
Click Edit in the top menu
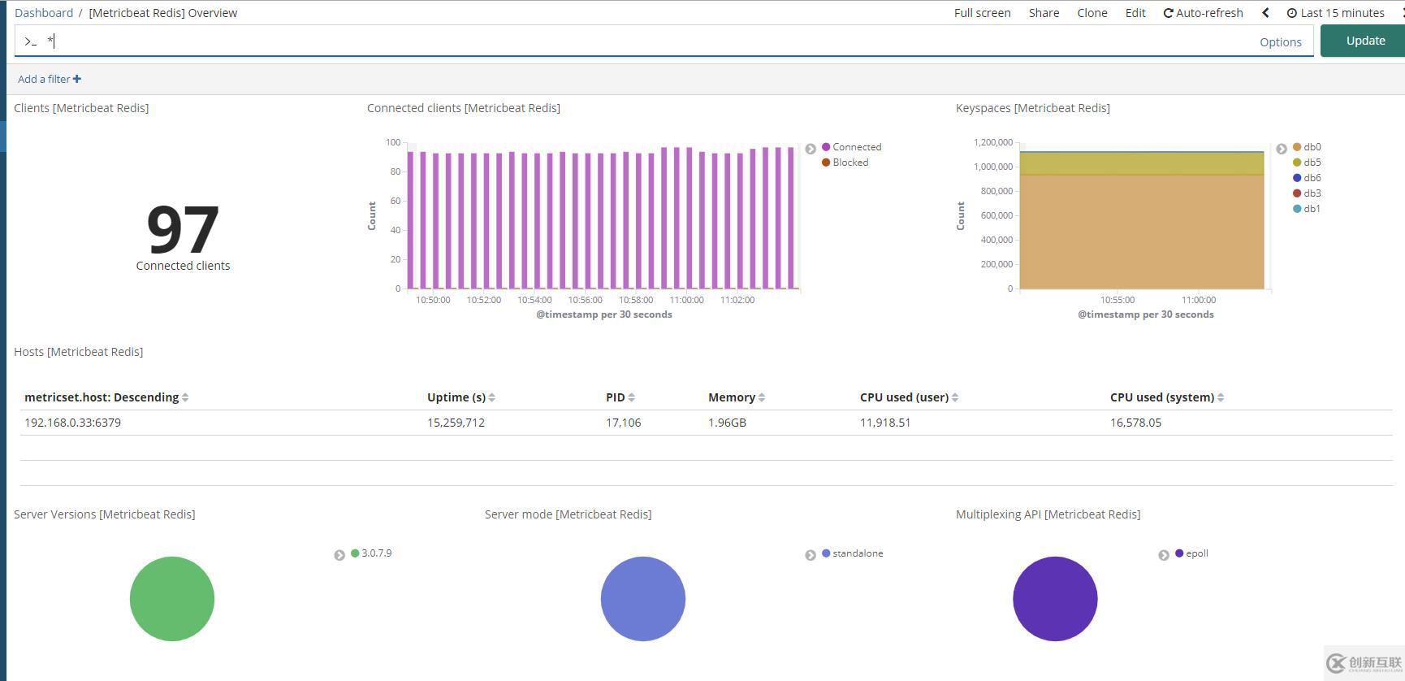point(1135,13)
